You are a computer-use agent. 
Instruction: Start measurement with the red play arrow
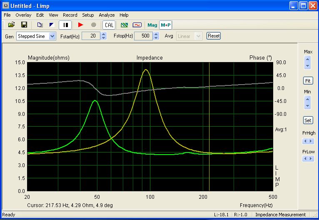pyautogui.click(x=81, y=25)
